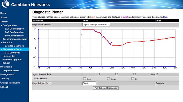Click the word 'purple' in description
This screenshot has width=183, height=102.
(x=126, y=17)
